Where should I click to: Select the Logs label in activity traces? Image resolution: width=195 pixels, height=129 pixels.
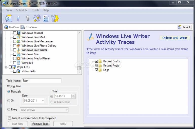[106, 70]
